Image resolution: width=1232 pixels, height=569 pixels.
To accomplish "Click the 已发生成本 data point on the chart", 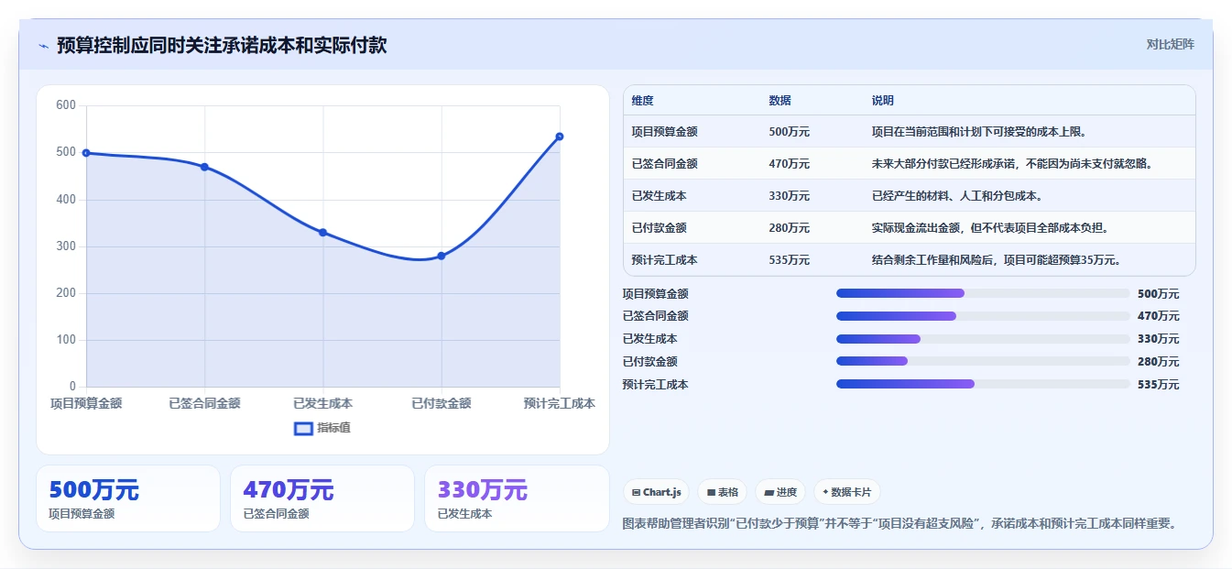I will [322, 233].
